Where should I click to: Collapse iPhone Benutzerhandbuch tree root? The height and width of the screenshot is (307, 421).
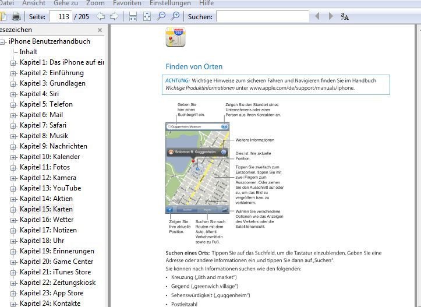[x=2, y=42]
